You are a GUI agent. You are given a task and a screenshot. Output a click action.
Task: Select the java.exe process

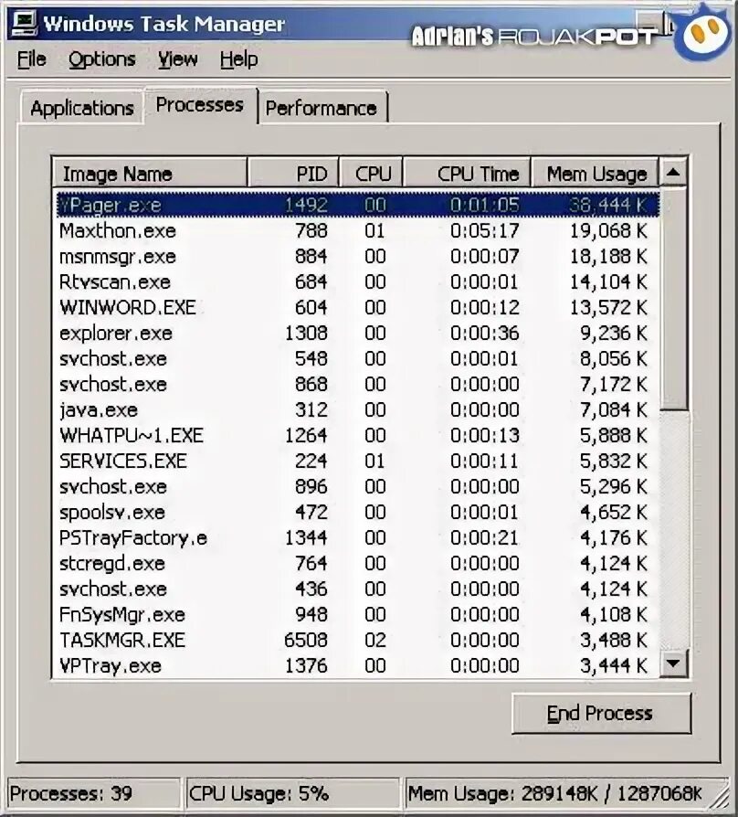(356, 409)
